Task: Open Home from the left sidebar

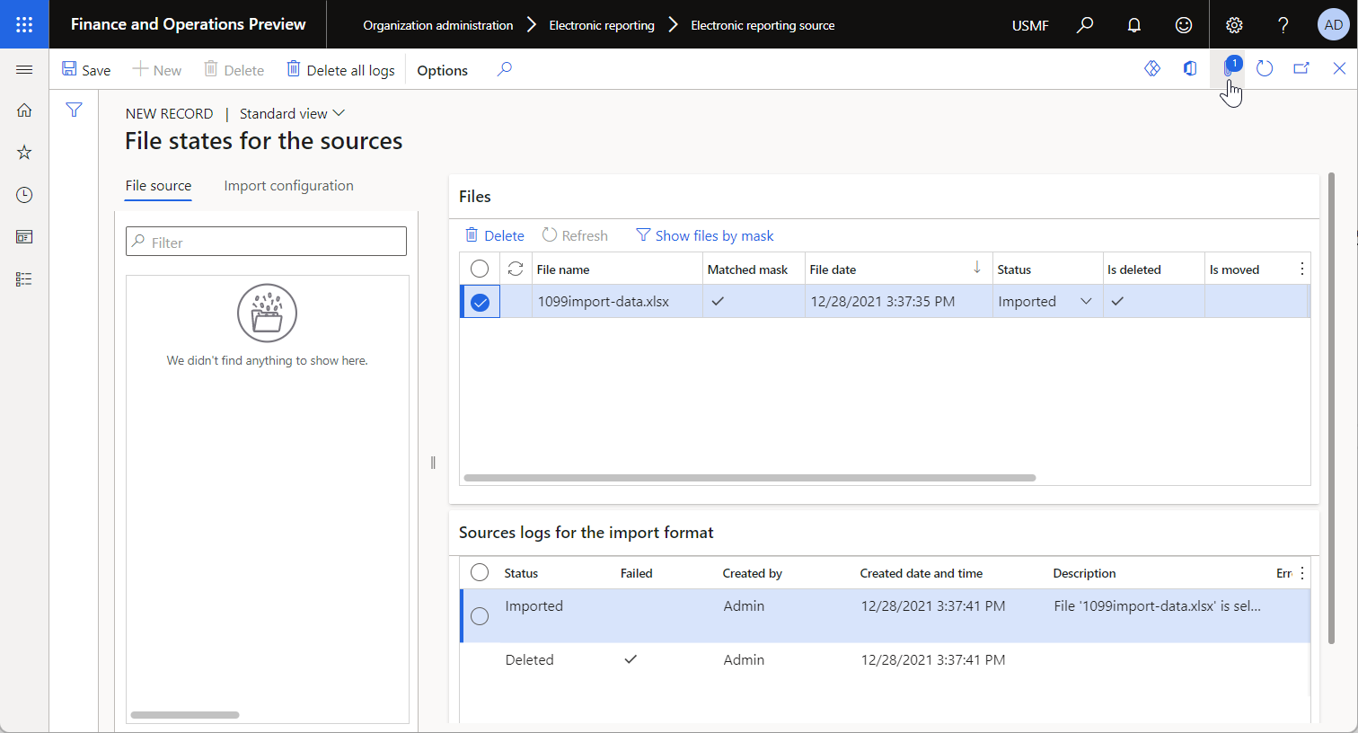Action: click(x=24, y=109)
